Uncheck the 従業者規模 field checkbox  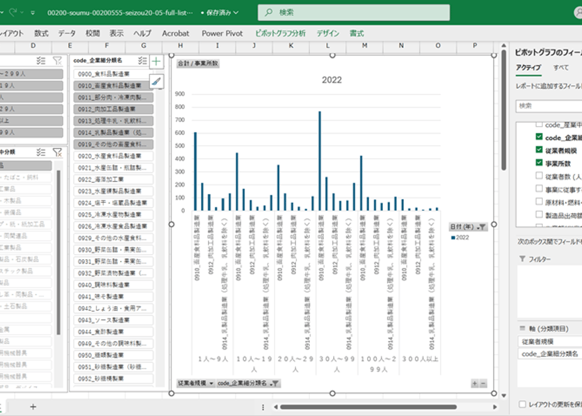[x=539, y=150]
